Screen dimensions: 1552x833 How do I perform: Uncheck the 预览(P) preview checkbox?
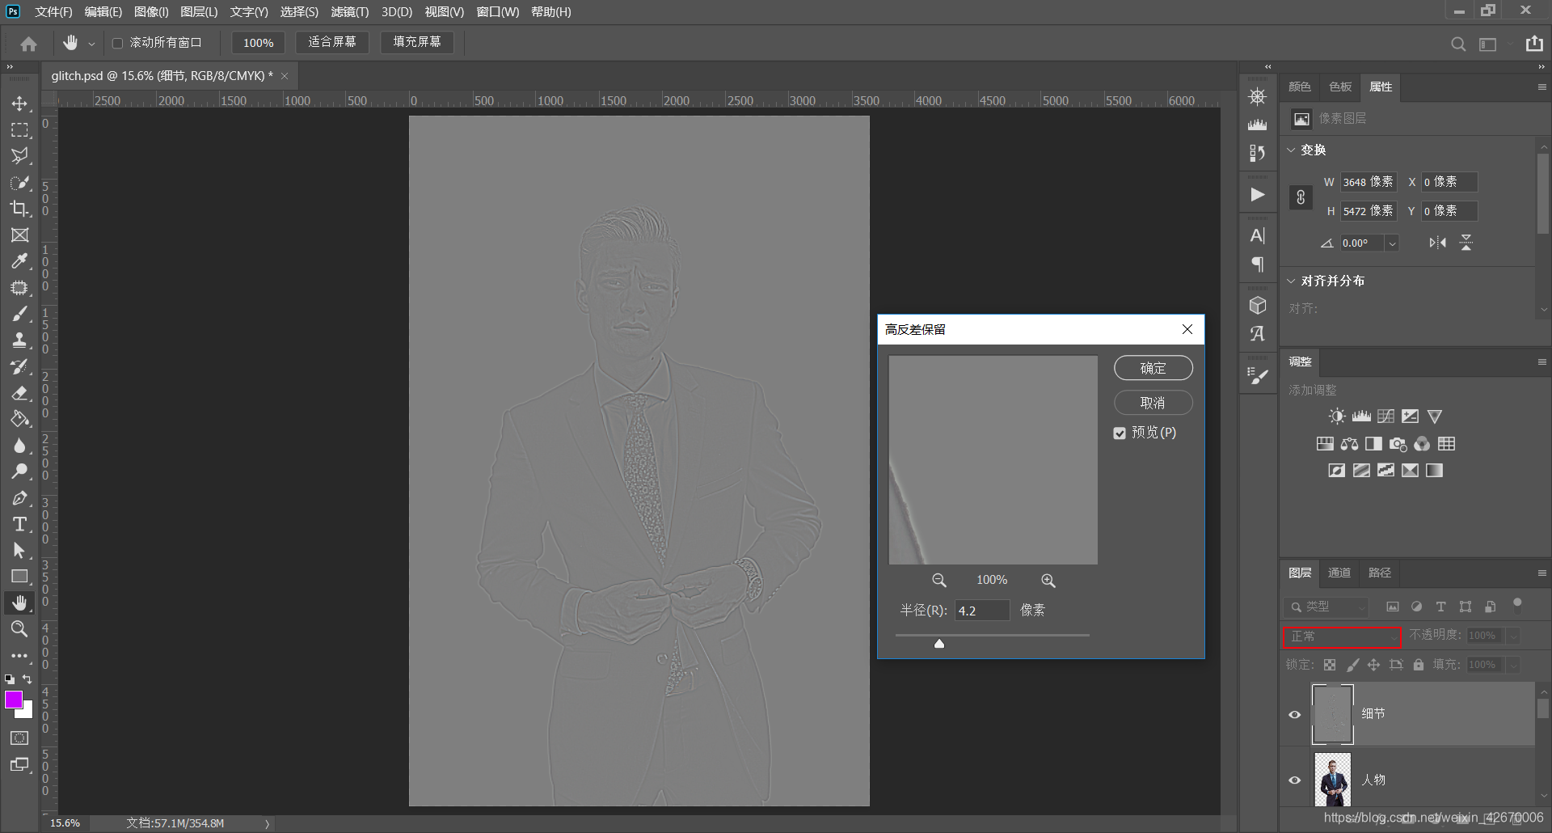coord(1120,433)
